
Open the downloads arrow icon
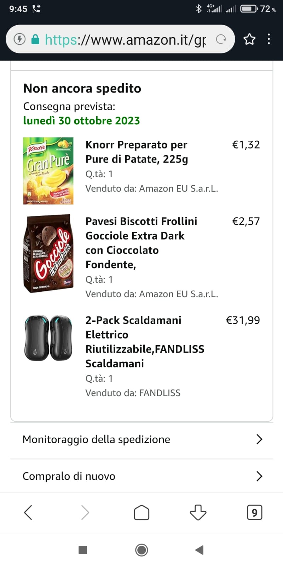(x=198, y=512)
